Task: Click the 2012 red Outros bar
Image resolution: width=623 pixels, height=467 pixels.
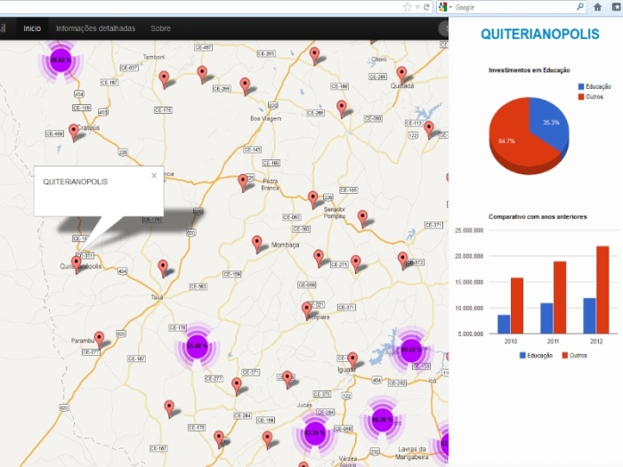Action: tap(603, 290)
